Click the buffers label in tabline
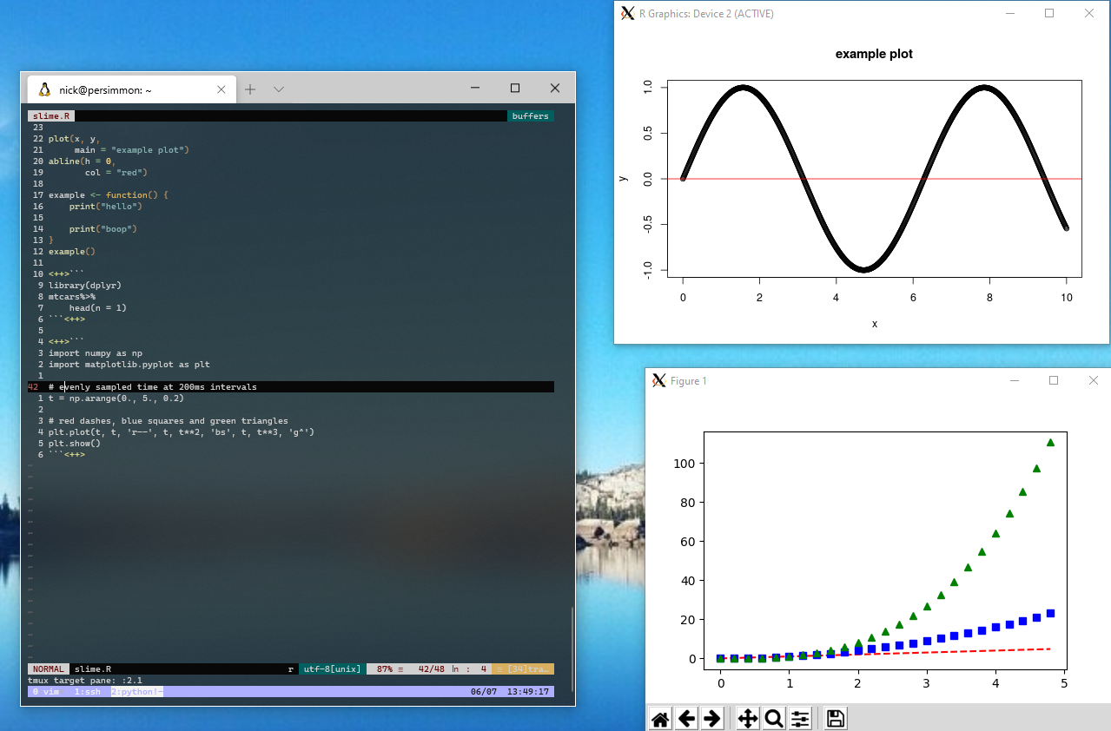This screenshot has width=1111, height=731. click(x=530, y=115)
